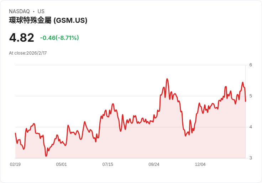Click the y-axis label 4

pos(251,127)
